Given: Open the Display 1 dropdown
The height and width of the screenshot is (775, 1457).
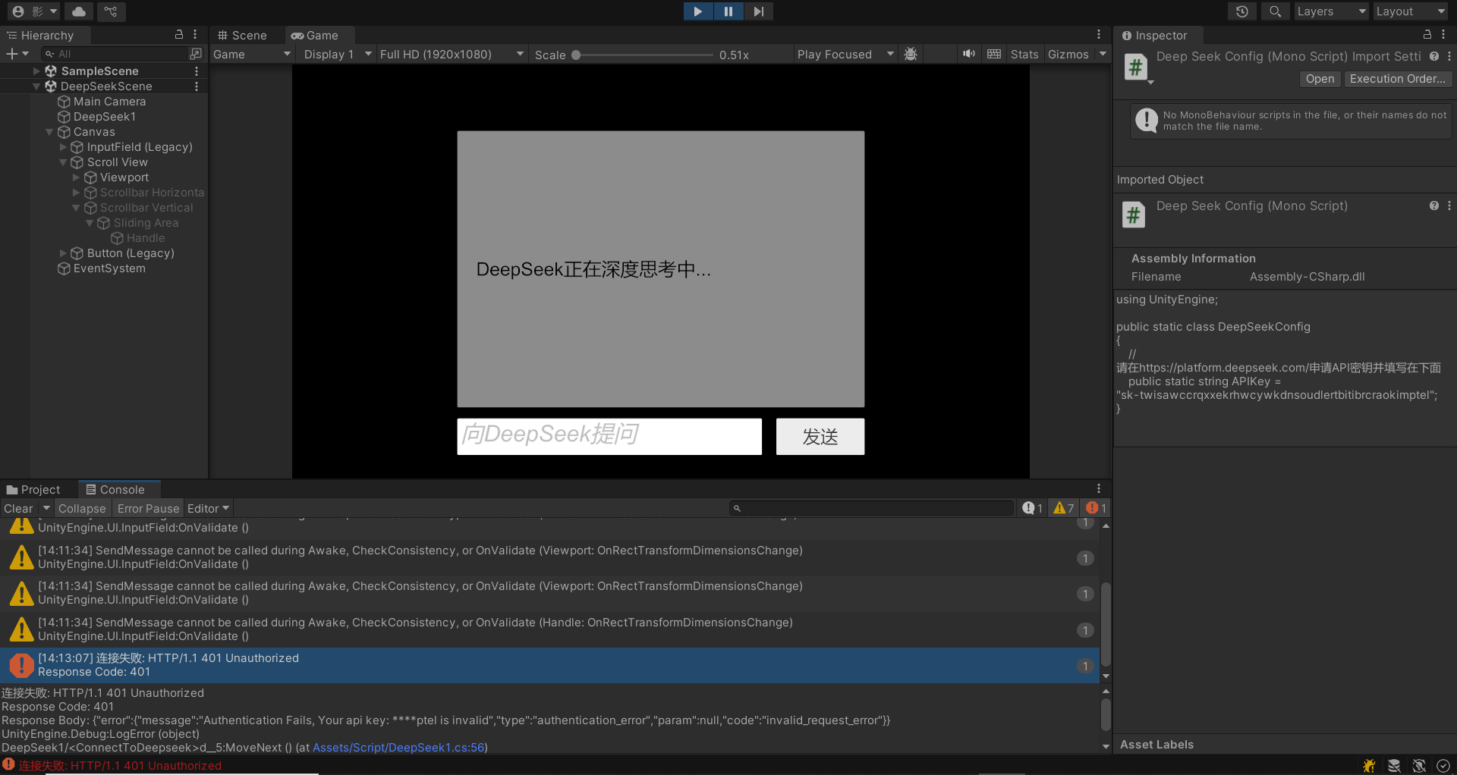Looking at the screenshot, I should (x=337, y=54).
